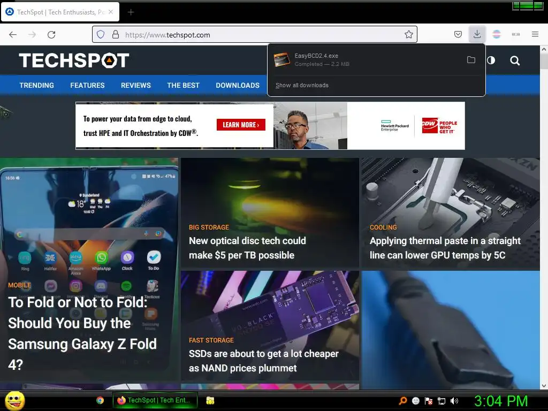This screenshot has width=548, height=411.
Task: Save page to Pocket
Action: 458,34
